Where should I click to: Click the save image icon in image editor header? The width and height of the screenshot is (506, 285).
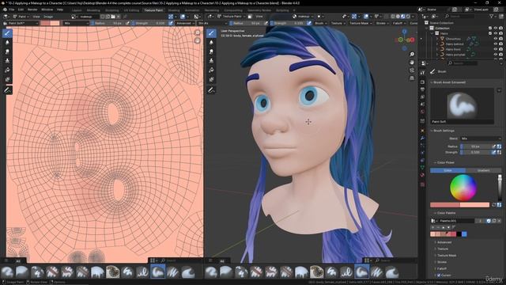[x=113, y=17]
